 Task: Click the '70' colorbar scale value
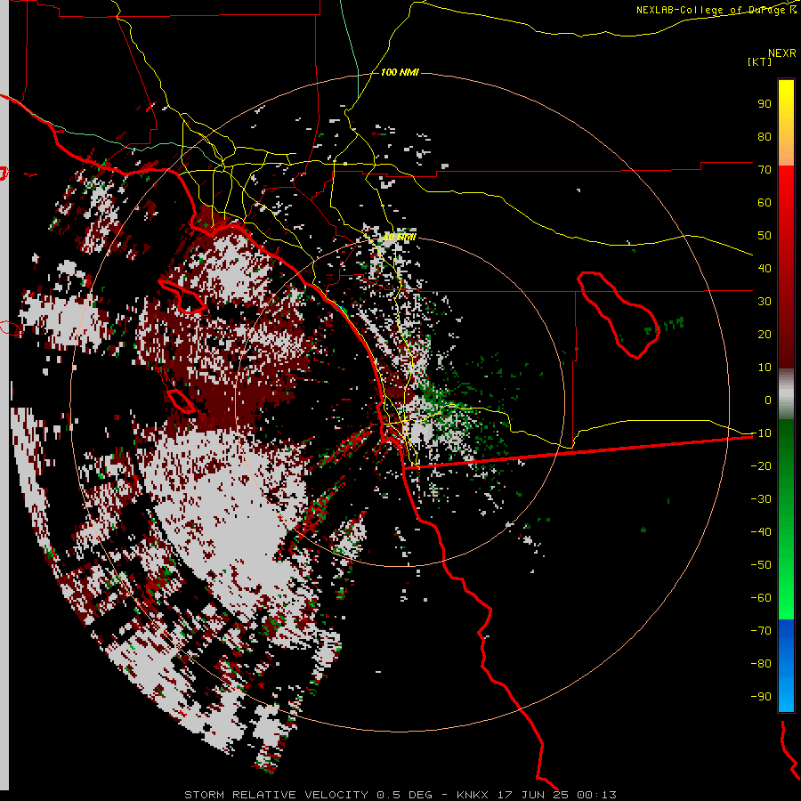click(765, 170)
